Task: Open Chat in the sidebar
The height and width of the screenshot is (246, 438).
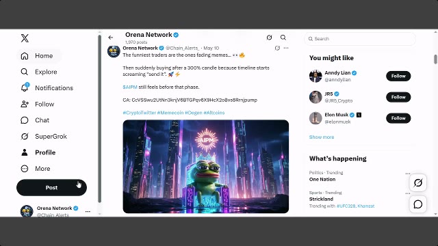Action: coord(36,120)
